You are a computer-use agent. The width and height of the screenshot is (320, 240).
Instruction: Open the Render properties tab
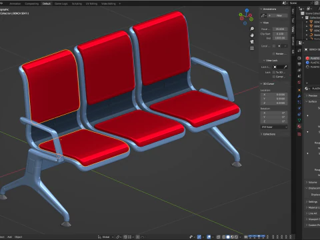coord(299,58)
